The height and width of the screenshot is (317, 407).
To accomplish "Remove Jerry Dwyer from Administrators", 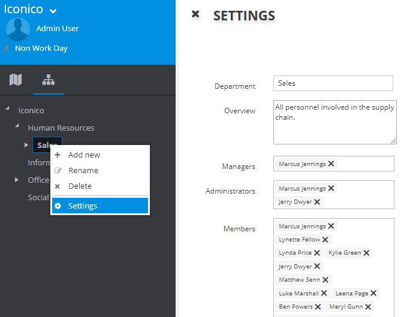I will [317, 202].
